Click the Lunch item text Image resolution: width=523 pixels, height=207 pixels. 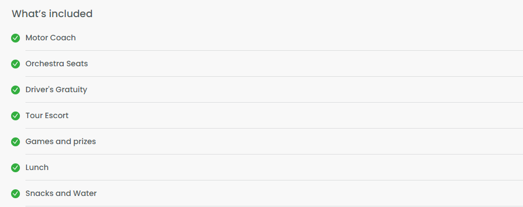pos(37,167)
